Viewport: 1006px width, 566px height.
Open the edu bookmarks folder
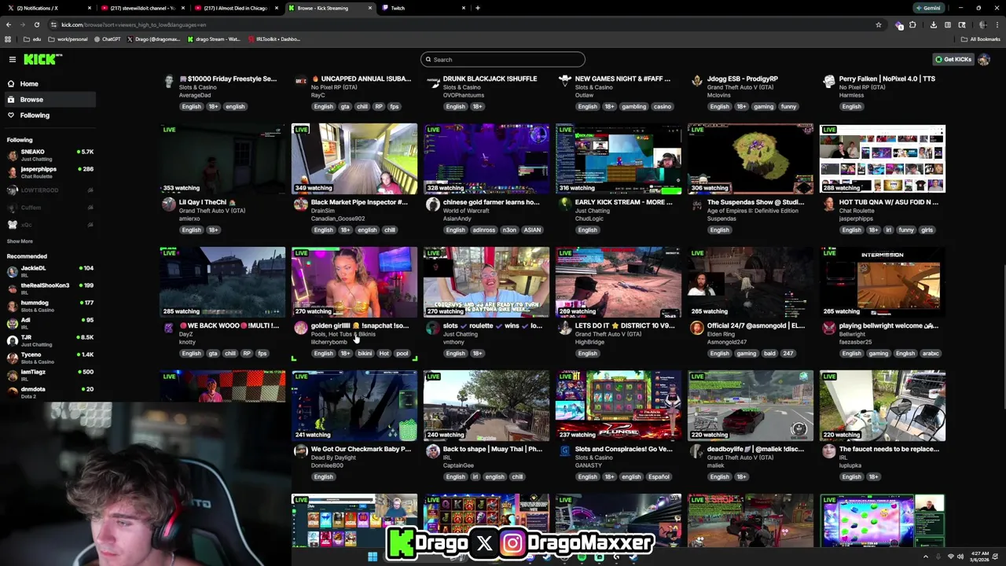[x=32, y=39]
